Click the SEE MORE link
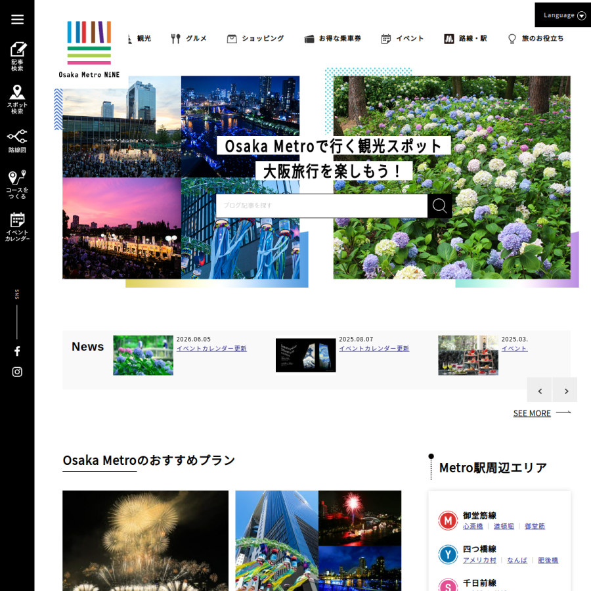Screen dimensions: 591x591 tap(532, 414)
